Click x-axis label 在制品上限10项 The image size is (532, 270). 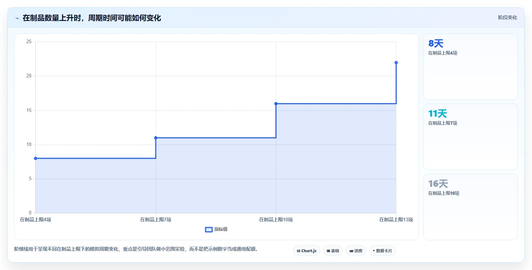[x=276, y=219]
